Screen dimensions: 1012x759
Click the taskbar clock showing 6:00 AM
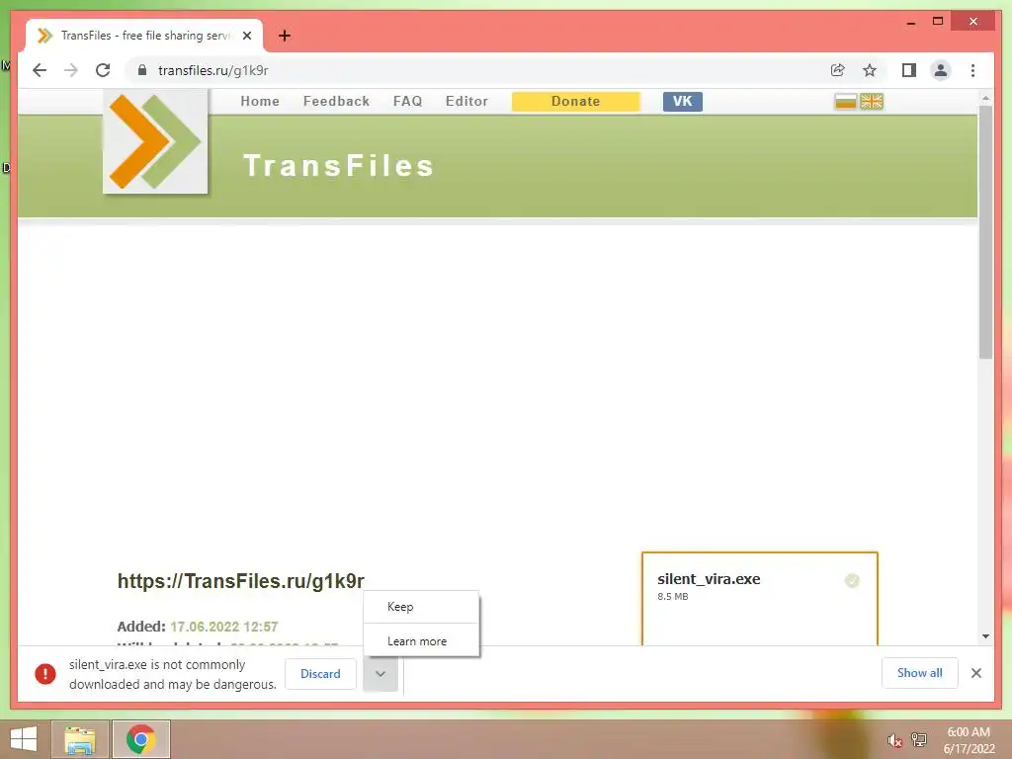tap(969, 739)
